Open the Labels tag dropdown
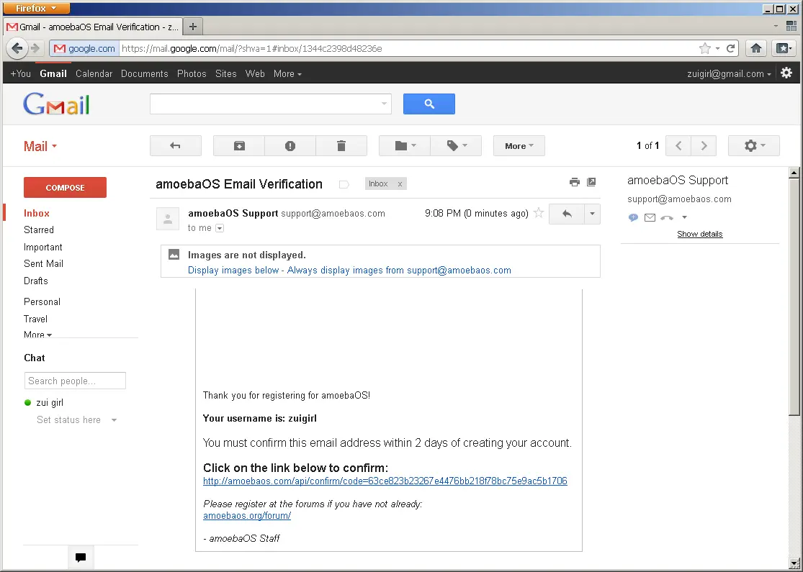Image resolution: width=803 pixels, height=572 pixels. click(x=457, y=146)
